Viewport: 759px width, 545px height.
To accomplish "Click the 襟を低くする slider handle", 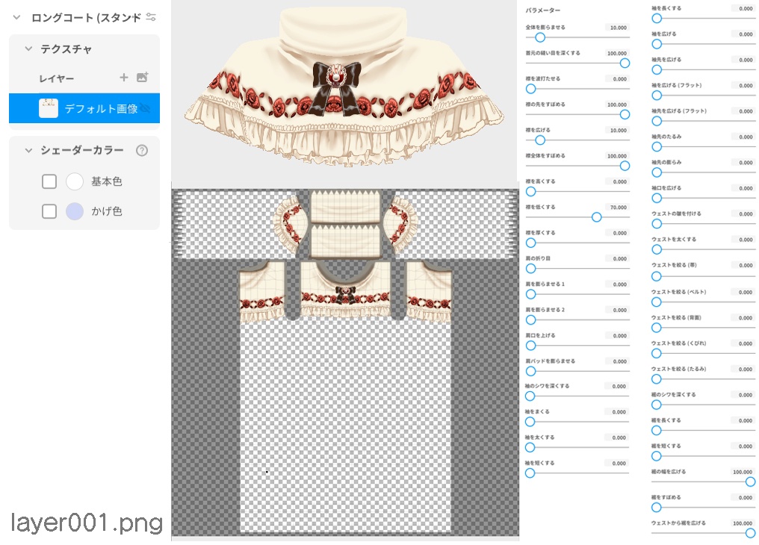I will pyautogui.click(x=596, y=217).
